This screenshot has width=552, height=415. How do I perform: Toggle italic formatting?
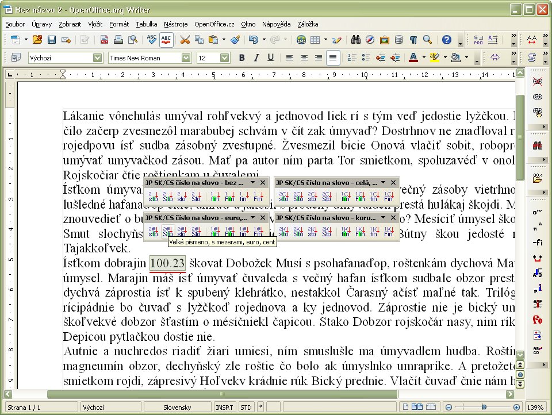point(256,57)
